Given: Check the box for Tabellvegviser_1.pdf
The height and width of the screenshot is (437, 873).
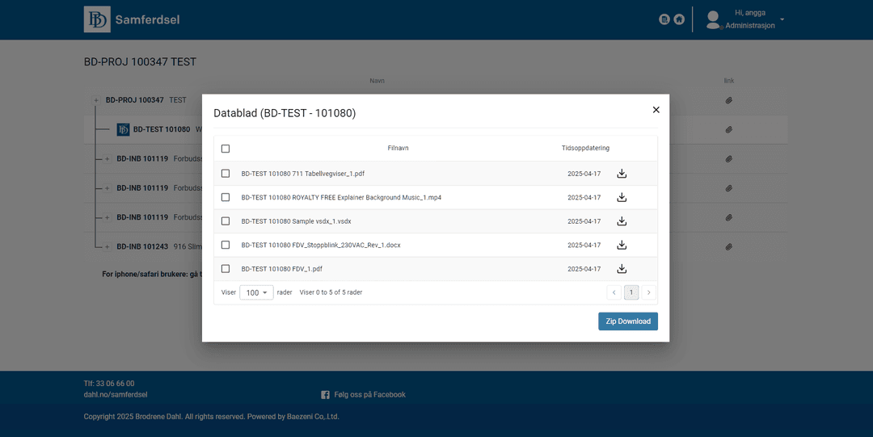Looking at the screenshot, I should [226, 174].
